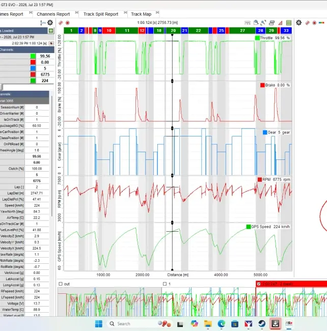Image resolution: width=327 pixels, height=331 pixels.
Task: Select track section 1
Action: pos(71,31)
